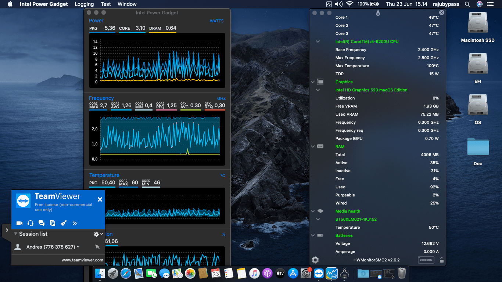Image resolution: width=502 pixels, height=282 pixels.
Task: Open the Window menu
Action: tap(127, 4)
